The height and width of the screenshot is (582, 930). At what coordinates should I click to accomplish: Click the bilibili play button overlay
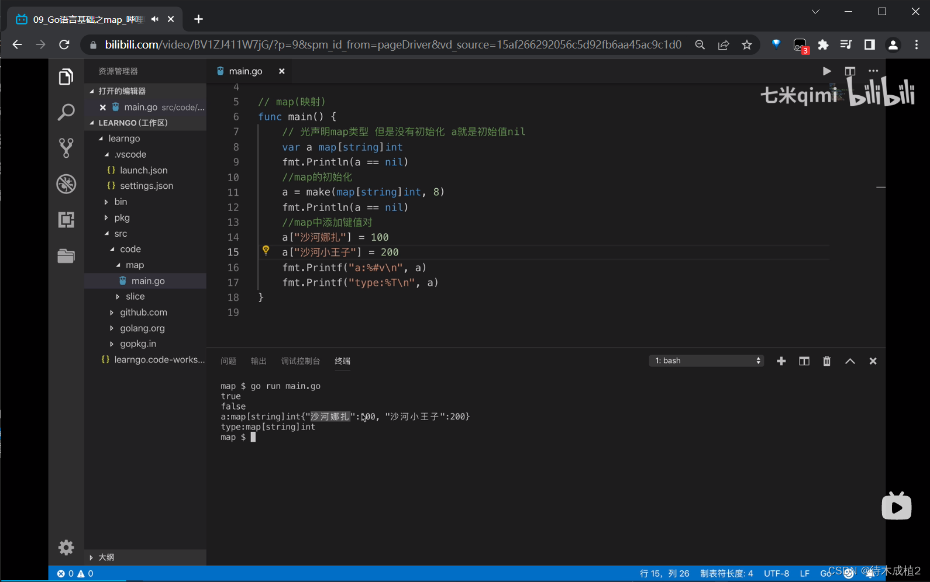coord(897,506)
